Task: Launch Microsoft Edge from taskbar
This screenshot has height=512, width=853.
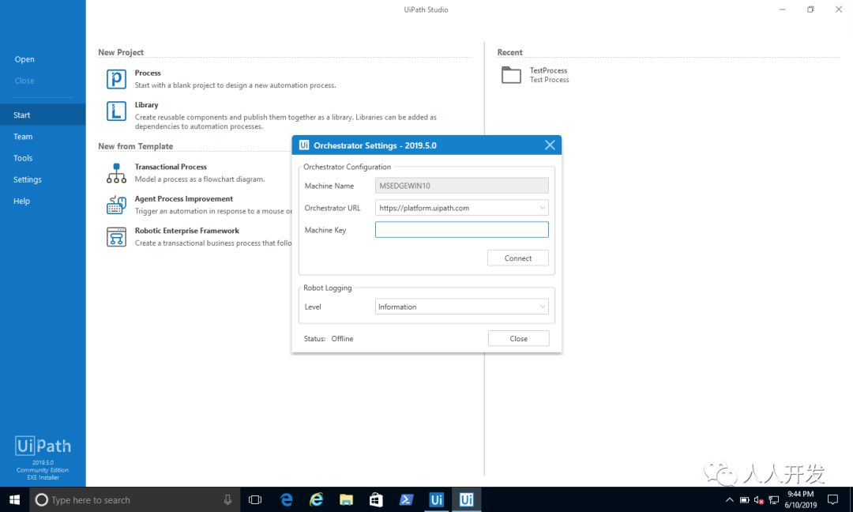Action: [286, 499]
